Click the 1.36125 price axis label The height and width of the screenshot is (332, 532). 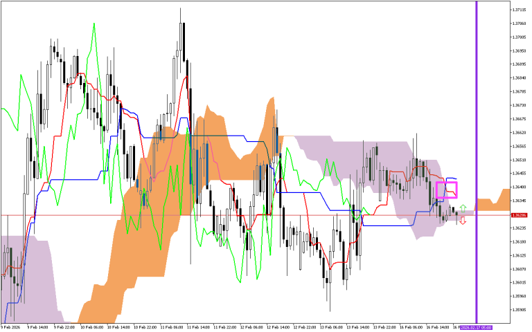coord(520,255)
